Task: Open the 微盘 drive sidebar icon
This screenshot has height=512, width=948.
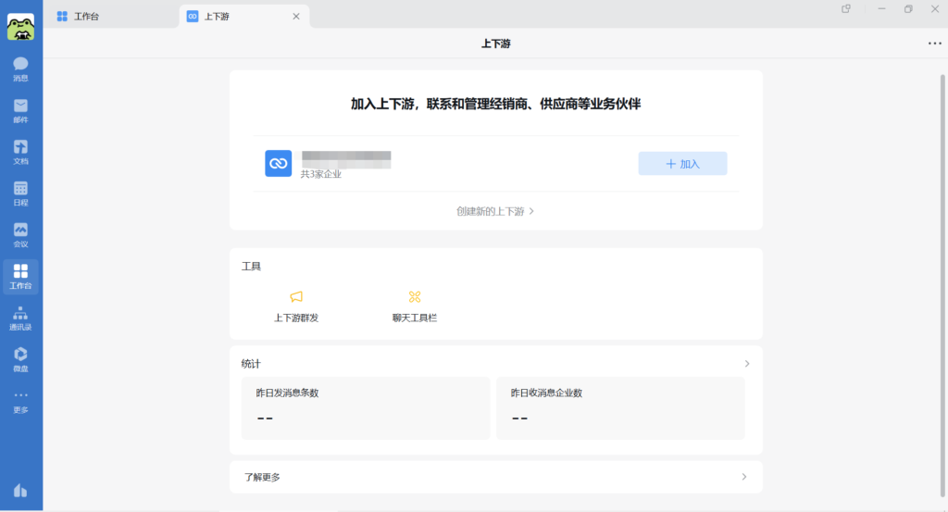Action: (20, 359)
